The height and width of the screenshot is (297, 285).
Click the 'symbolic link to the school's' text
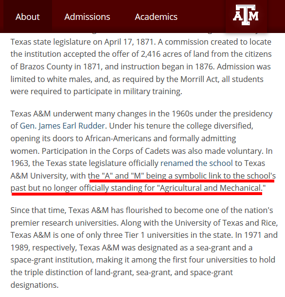225,176
